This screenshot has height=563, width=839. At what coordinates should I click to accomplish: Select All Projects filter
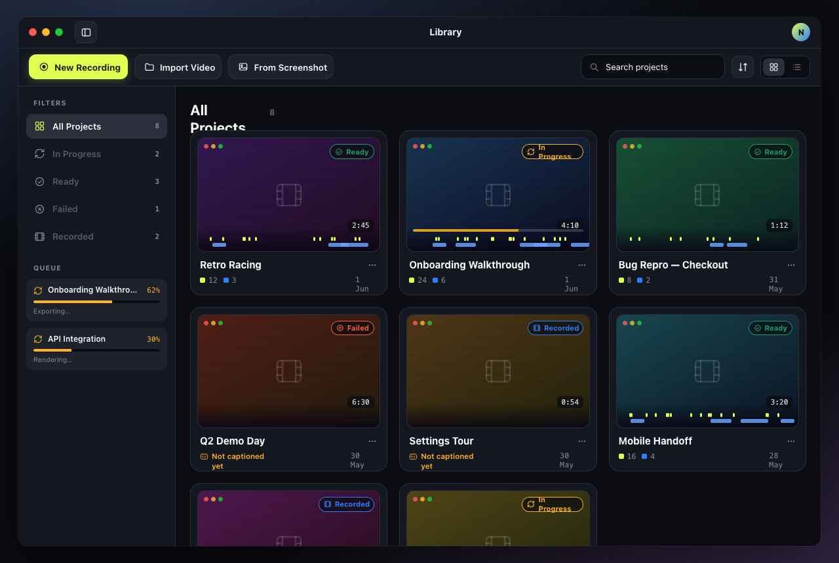coord(96,126)
